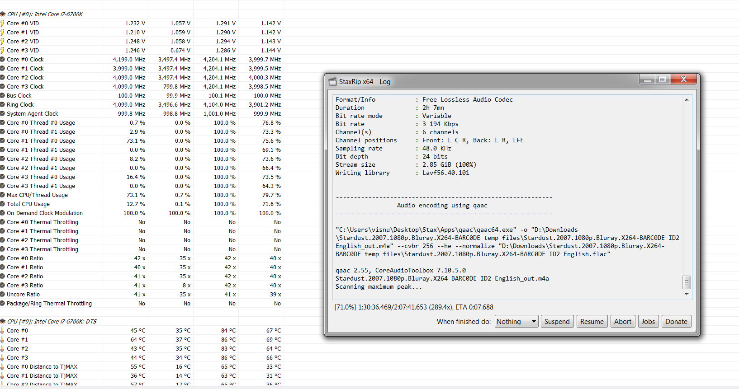This screenshot has height=389, width=739.
Task: Select the Core #0 Thermal Throttling row
Action: click(43, 222)
